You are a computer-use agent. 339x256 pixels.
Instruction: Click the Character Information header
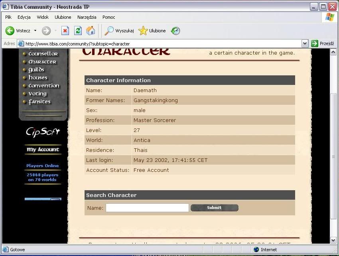pos(189,80)
